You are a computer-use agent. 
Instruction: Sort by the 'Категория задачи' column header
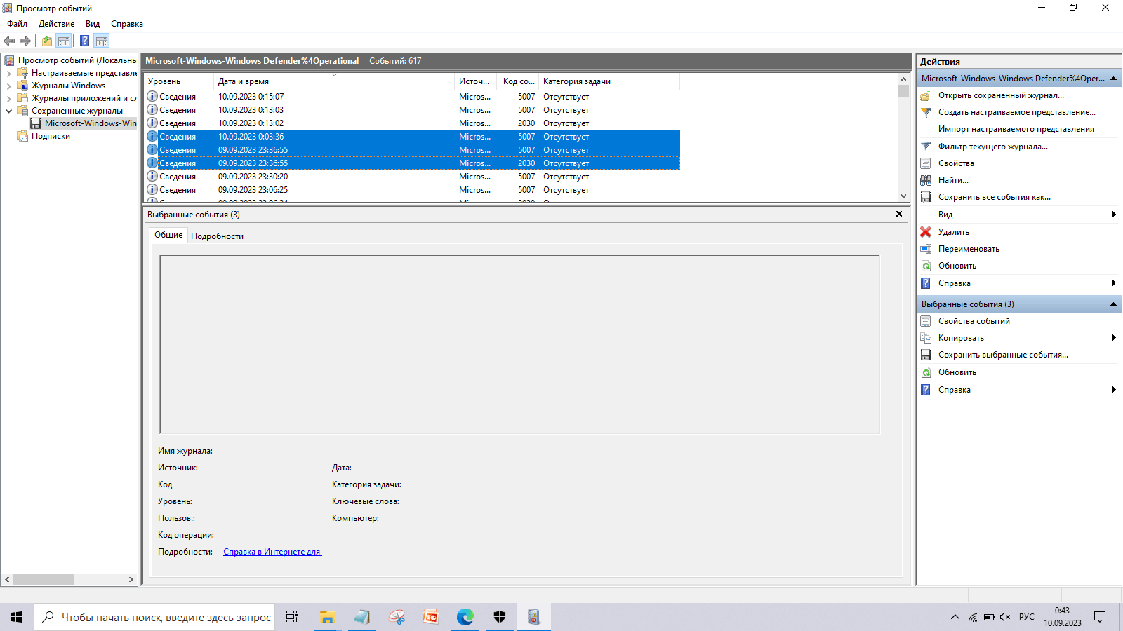click(x=609, y=81)
